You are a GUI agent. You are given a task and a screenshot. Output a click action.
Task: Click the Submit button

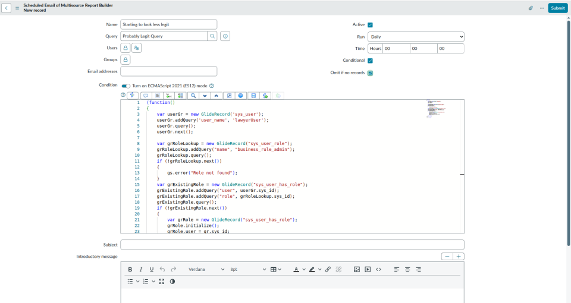(x=557, y=8)
